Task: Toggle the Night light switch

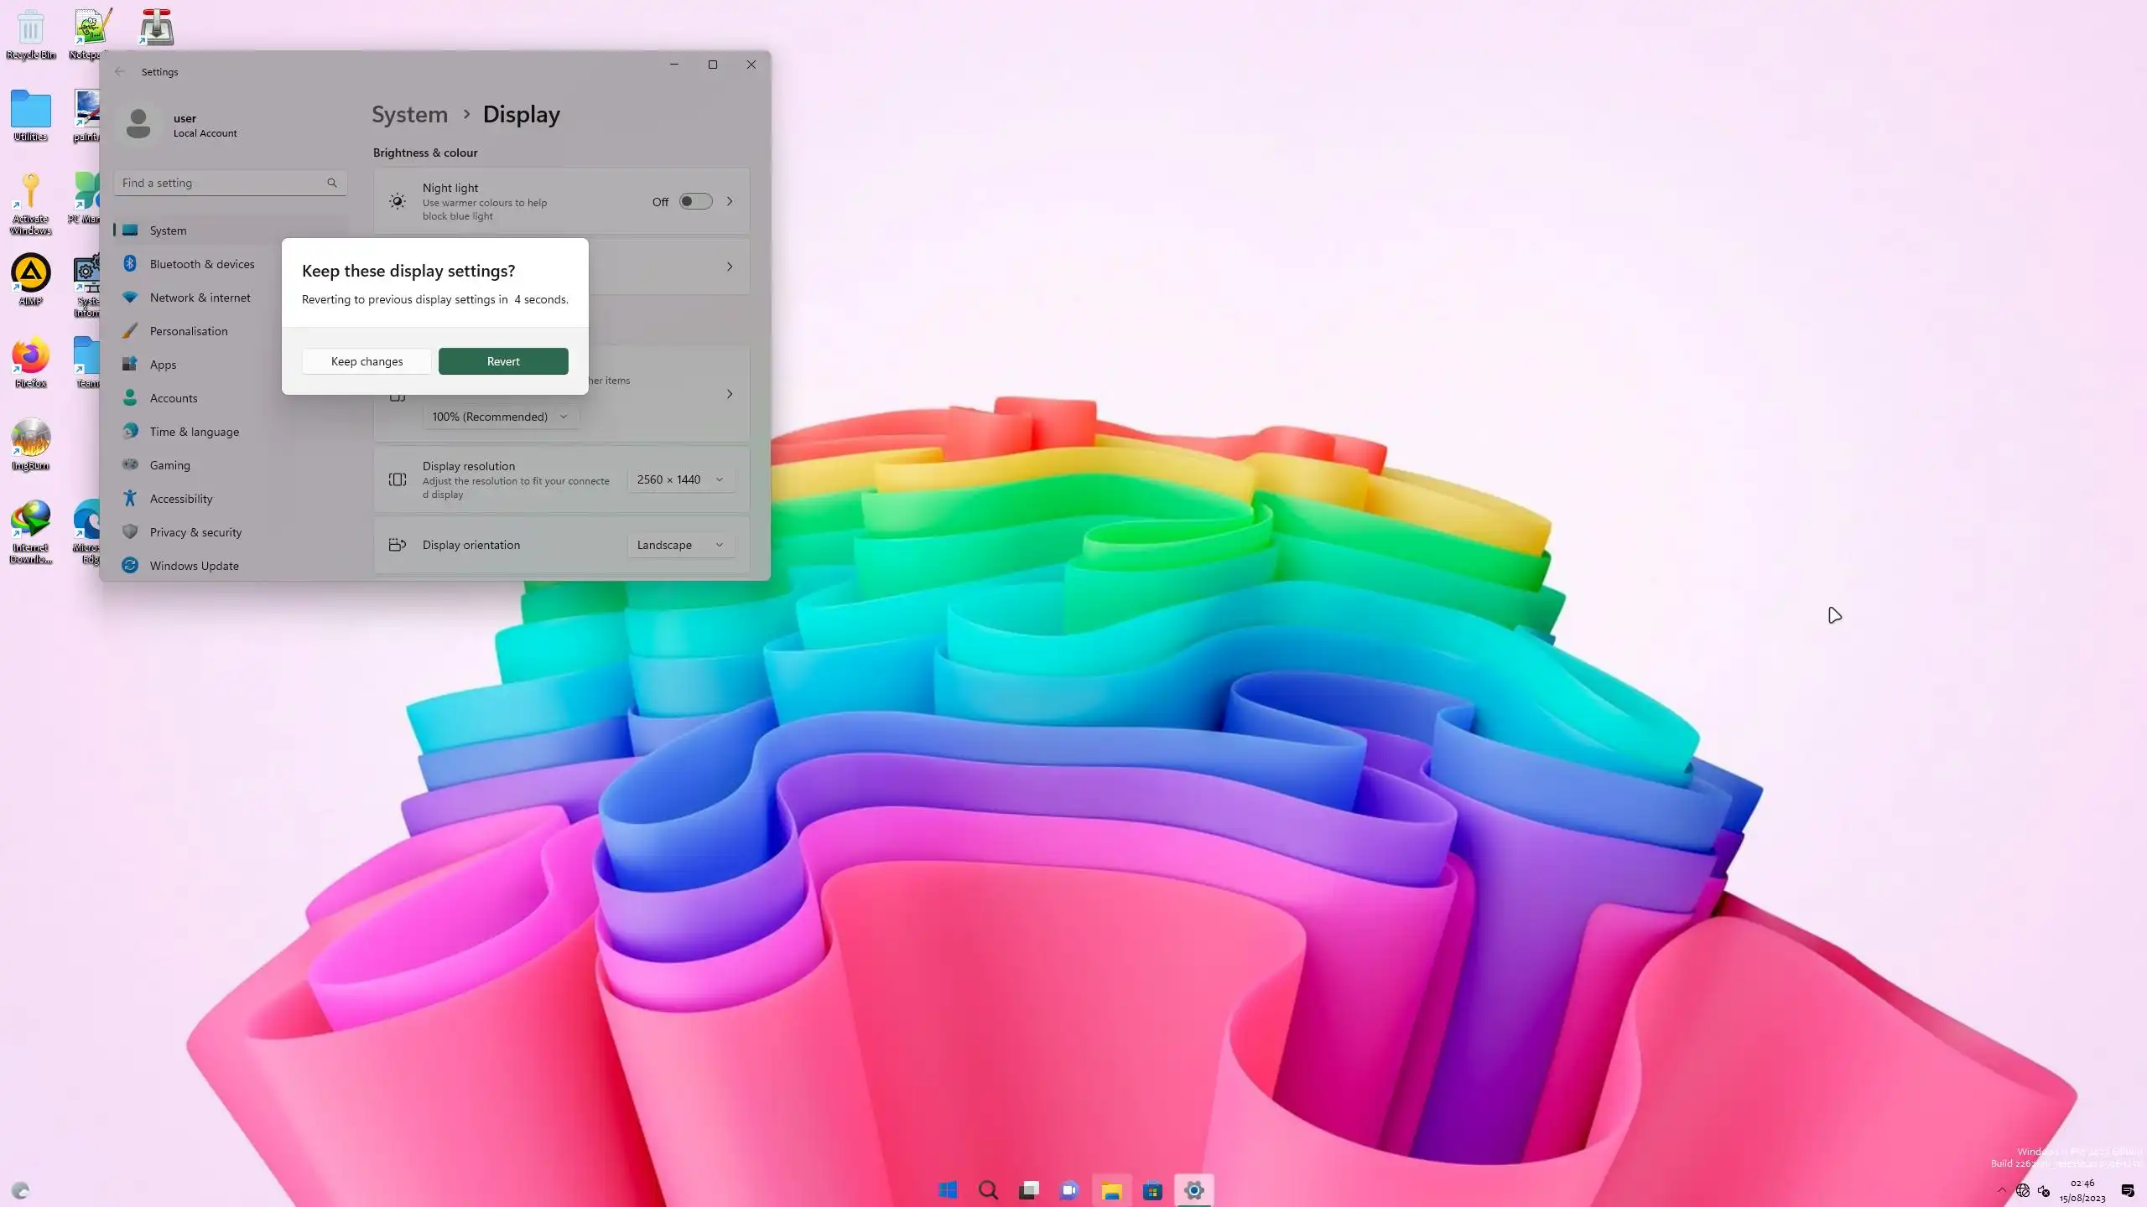Action: 695,201
